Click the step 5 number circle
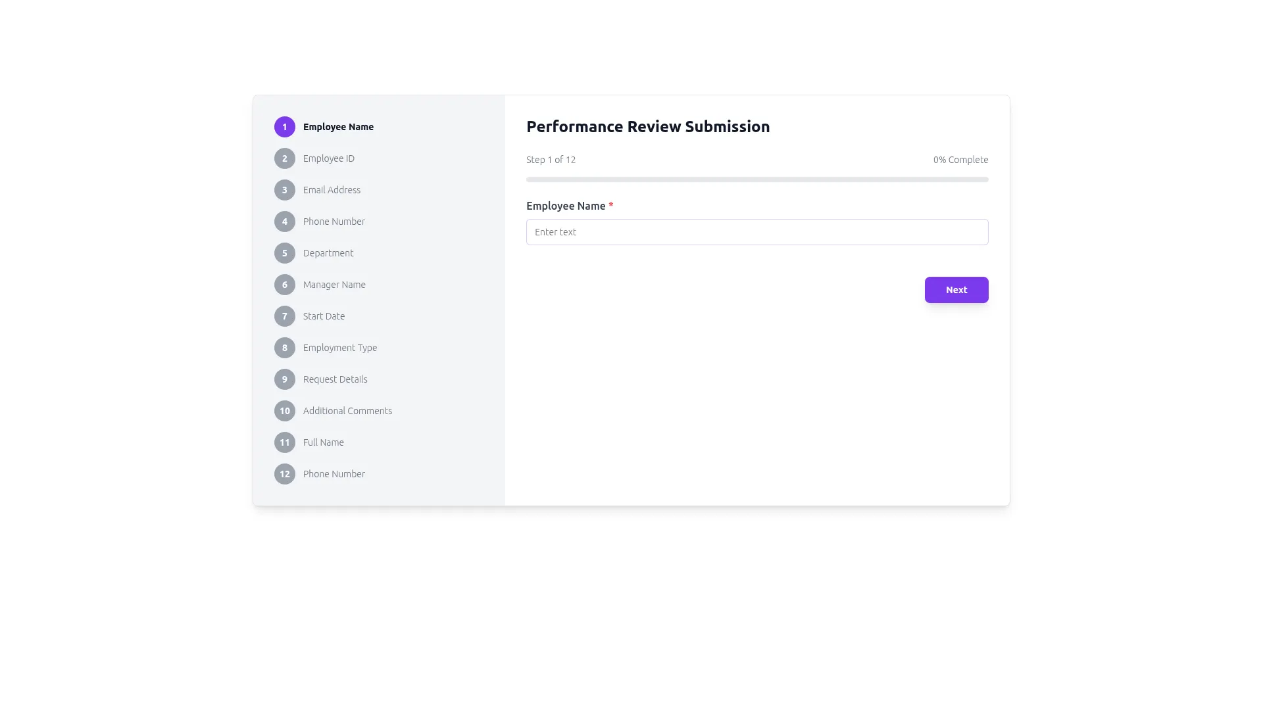Image resolution: width=1263 pixels, height=710 pixels. 284,253
